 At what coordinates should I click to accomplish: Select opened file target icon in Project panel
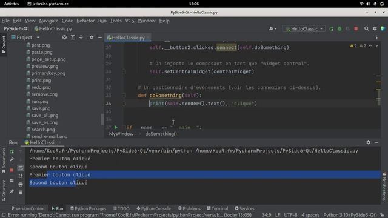64,38
